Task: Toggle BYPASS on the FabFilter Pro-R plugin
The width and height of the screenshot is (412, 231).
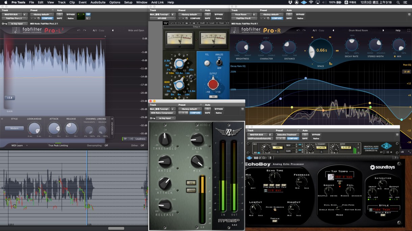Action: 300,14
